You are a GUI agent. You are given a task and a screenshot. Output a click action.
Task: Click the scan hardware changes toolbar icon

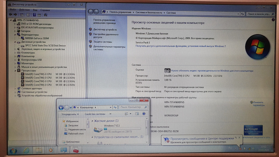45,15
